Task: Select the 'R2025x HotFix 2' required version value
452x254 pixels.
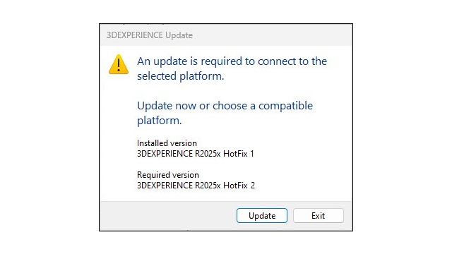Action: point(225,186)
